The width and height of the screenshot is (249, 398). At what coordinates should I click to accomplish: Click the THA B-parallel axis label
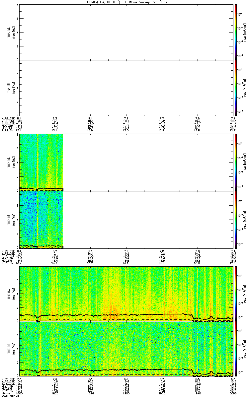click(x=10, y=88)
